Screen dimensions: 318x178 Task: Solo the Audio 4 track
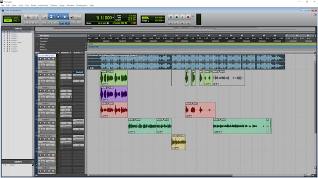pos(49,123)
